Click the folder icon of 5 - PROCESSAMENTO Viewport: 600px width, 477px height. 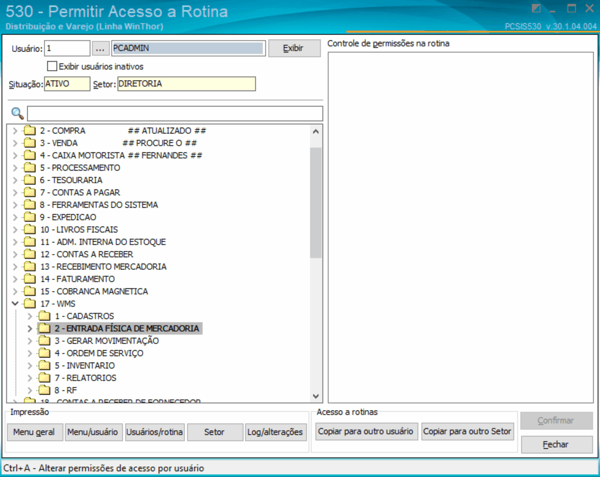pyautogui.click(x=29, y=168)
